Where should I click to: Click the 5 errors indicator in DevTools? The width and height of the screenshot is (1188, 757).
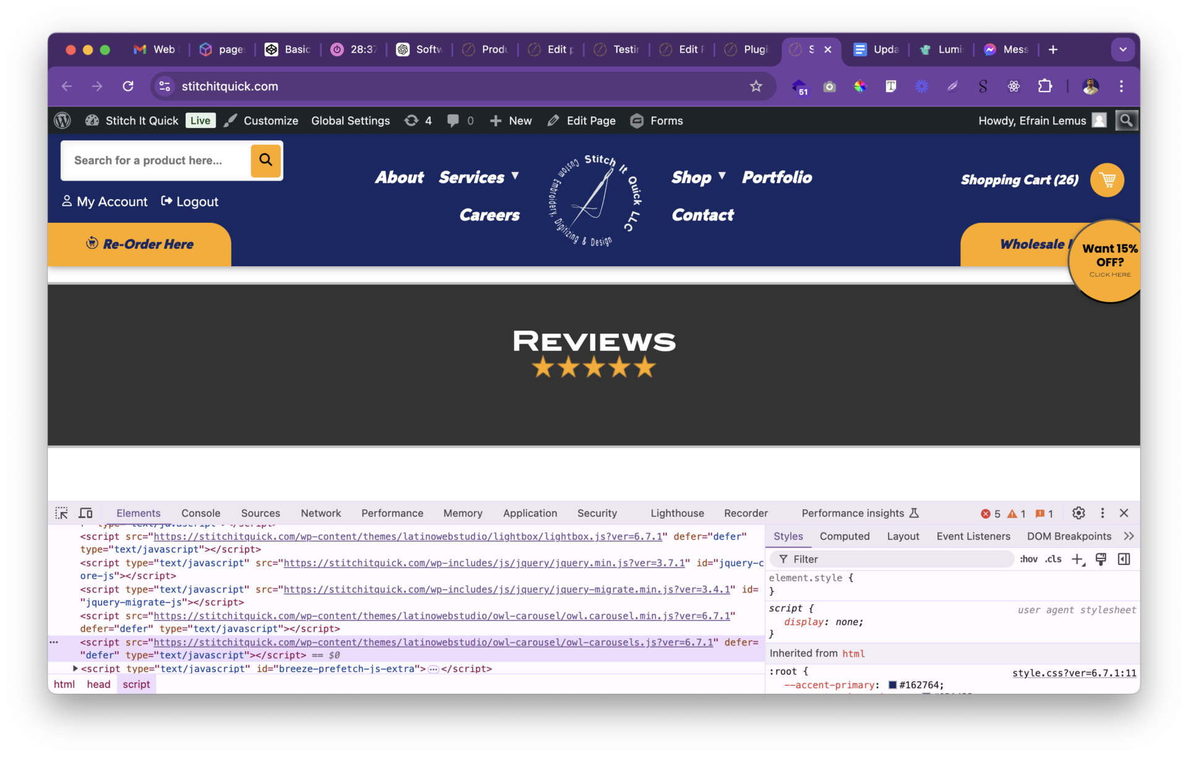[991, 514]
